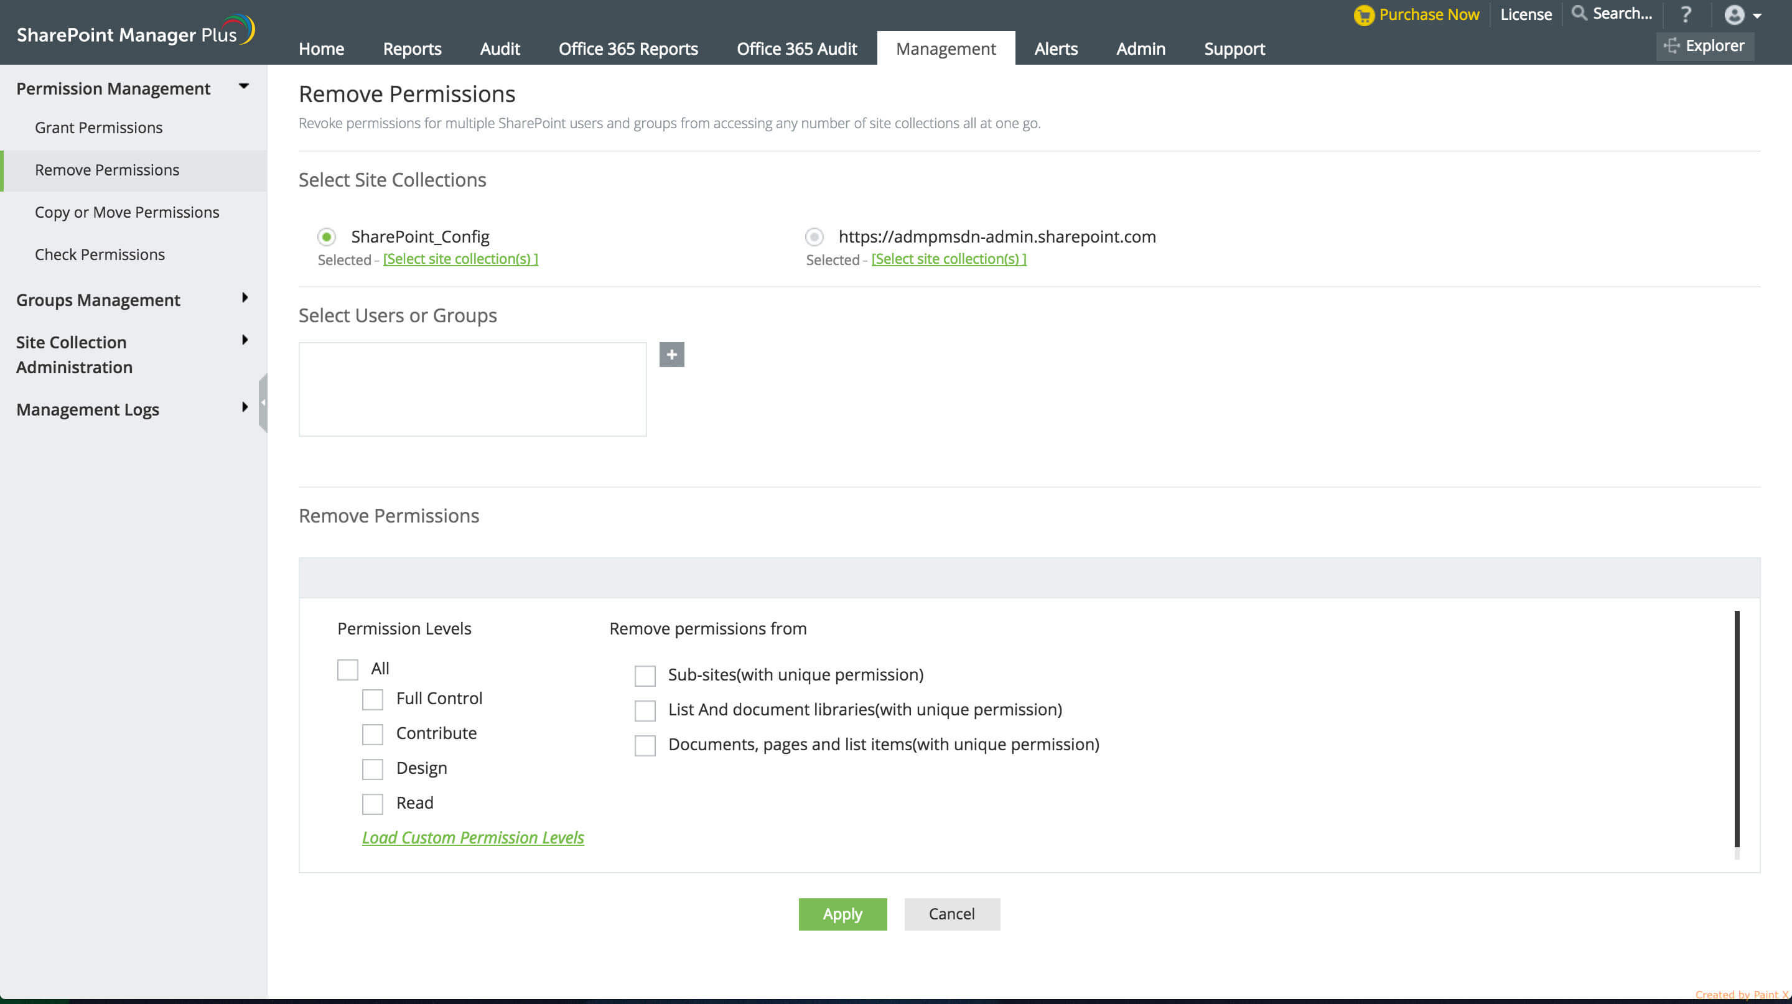This screenshot has height=1004, width=1792.
Task: Tick the All permission levels checkbox
Action: (347, 669)
